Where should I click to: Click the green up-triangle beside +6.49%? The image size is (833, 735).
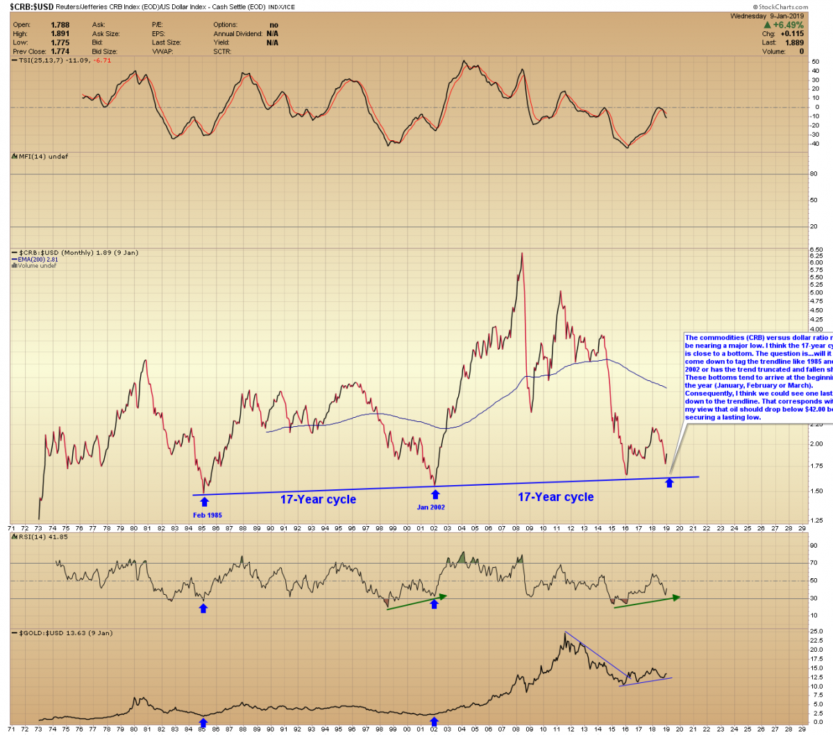[767, 25]
